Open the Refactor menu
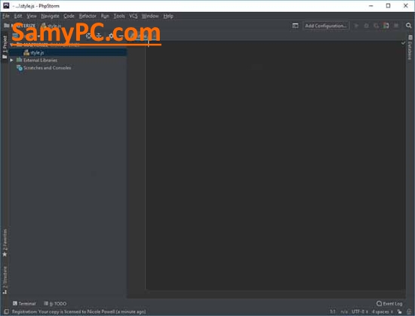Image resolution: width=415 pixels, height=316 pixels. tap(88, 16)
